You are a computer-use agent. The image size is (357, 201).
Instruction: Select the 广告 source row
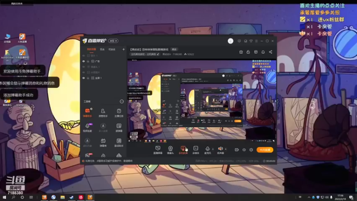pos(104,61)
